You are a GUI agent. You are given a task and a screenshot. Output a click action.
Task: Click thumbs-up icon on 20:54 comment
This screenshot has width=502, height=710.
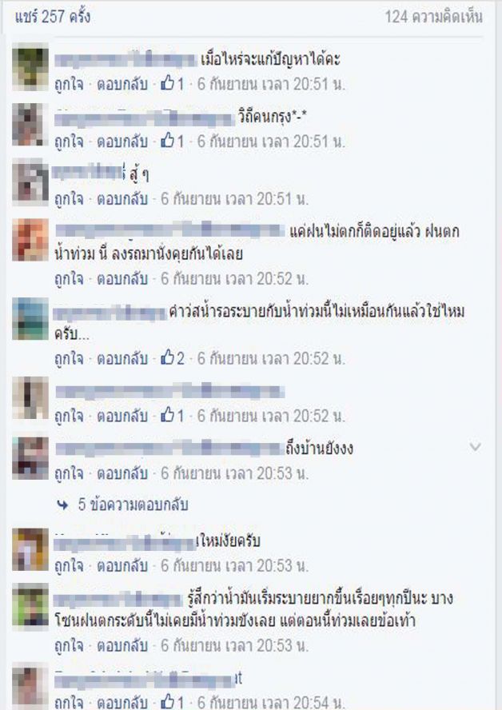(168, 701)
